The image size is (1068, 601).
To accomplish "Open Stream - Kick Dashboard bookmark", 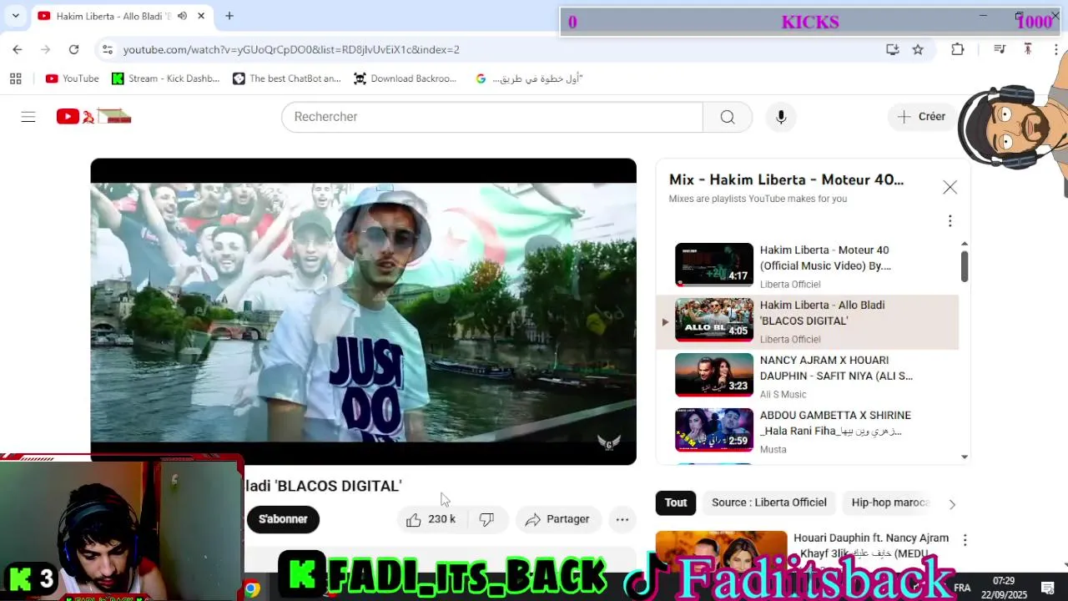I will [x=165, y=78].
